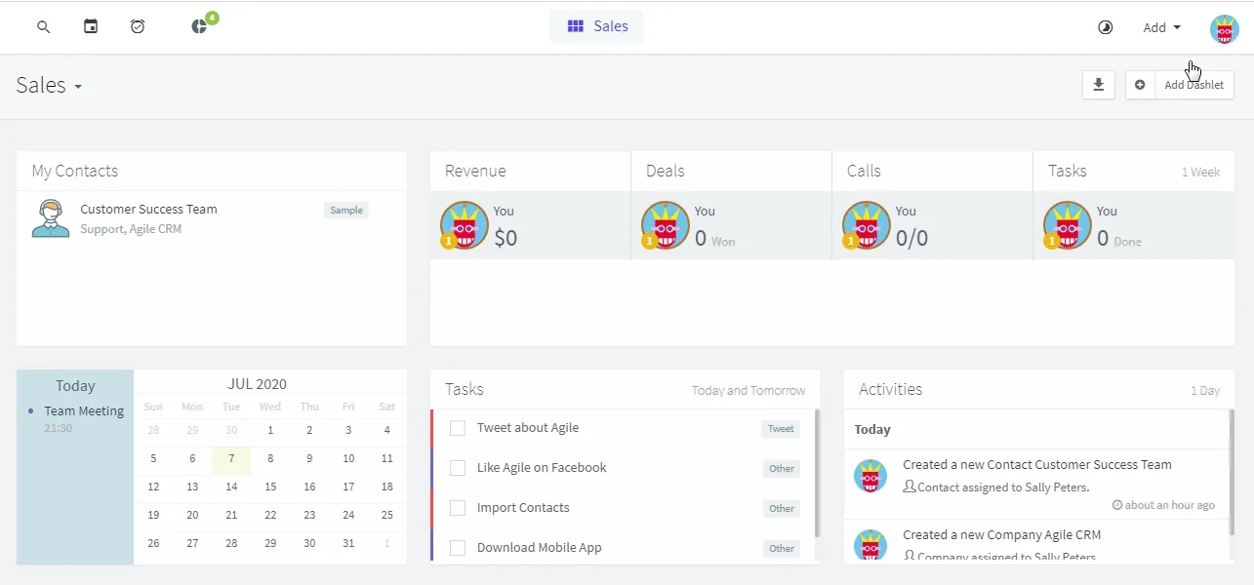The width and height of the screenshot is (1254, 585).
Task: Open the Like Agile on Facebook task
Action: click(542, 467)
